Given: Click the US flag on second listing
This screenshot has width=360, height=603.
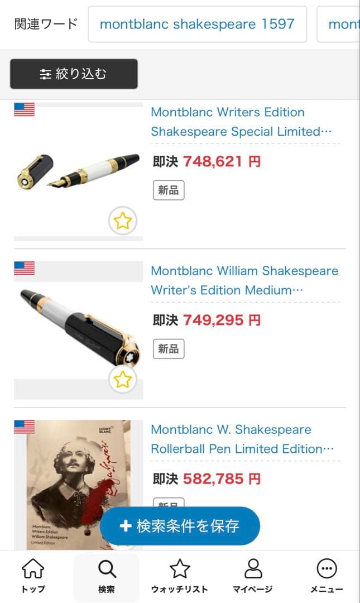Looking at the screenshot, I should 24,268.
